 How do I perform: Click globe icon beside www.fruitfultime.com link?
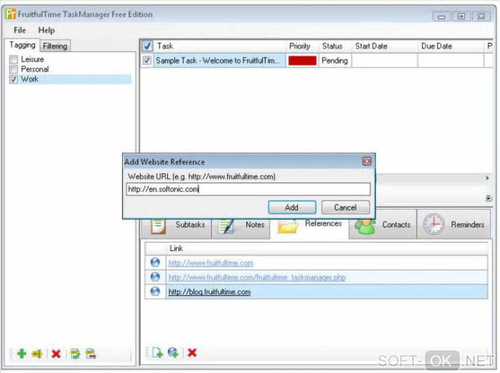click(155, 262)
